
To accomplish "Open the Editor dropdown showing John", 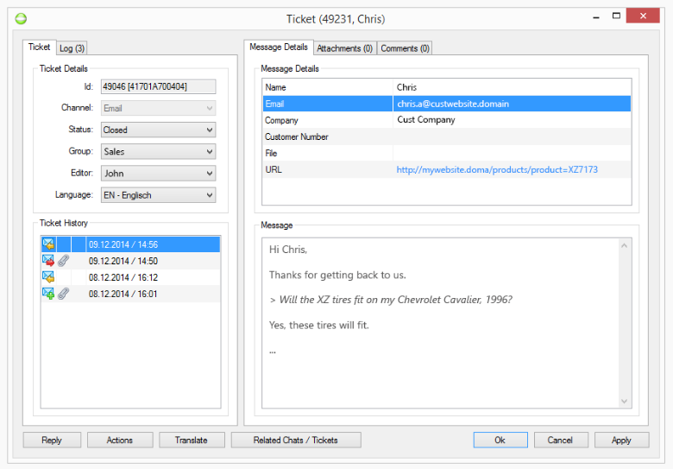I will [x=158, y=173].
